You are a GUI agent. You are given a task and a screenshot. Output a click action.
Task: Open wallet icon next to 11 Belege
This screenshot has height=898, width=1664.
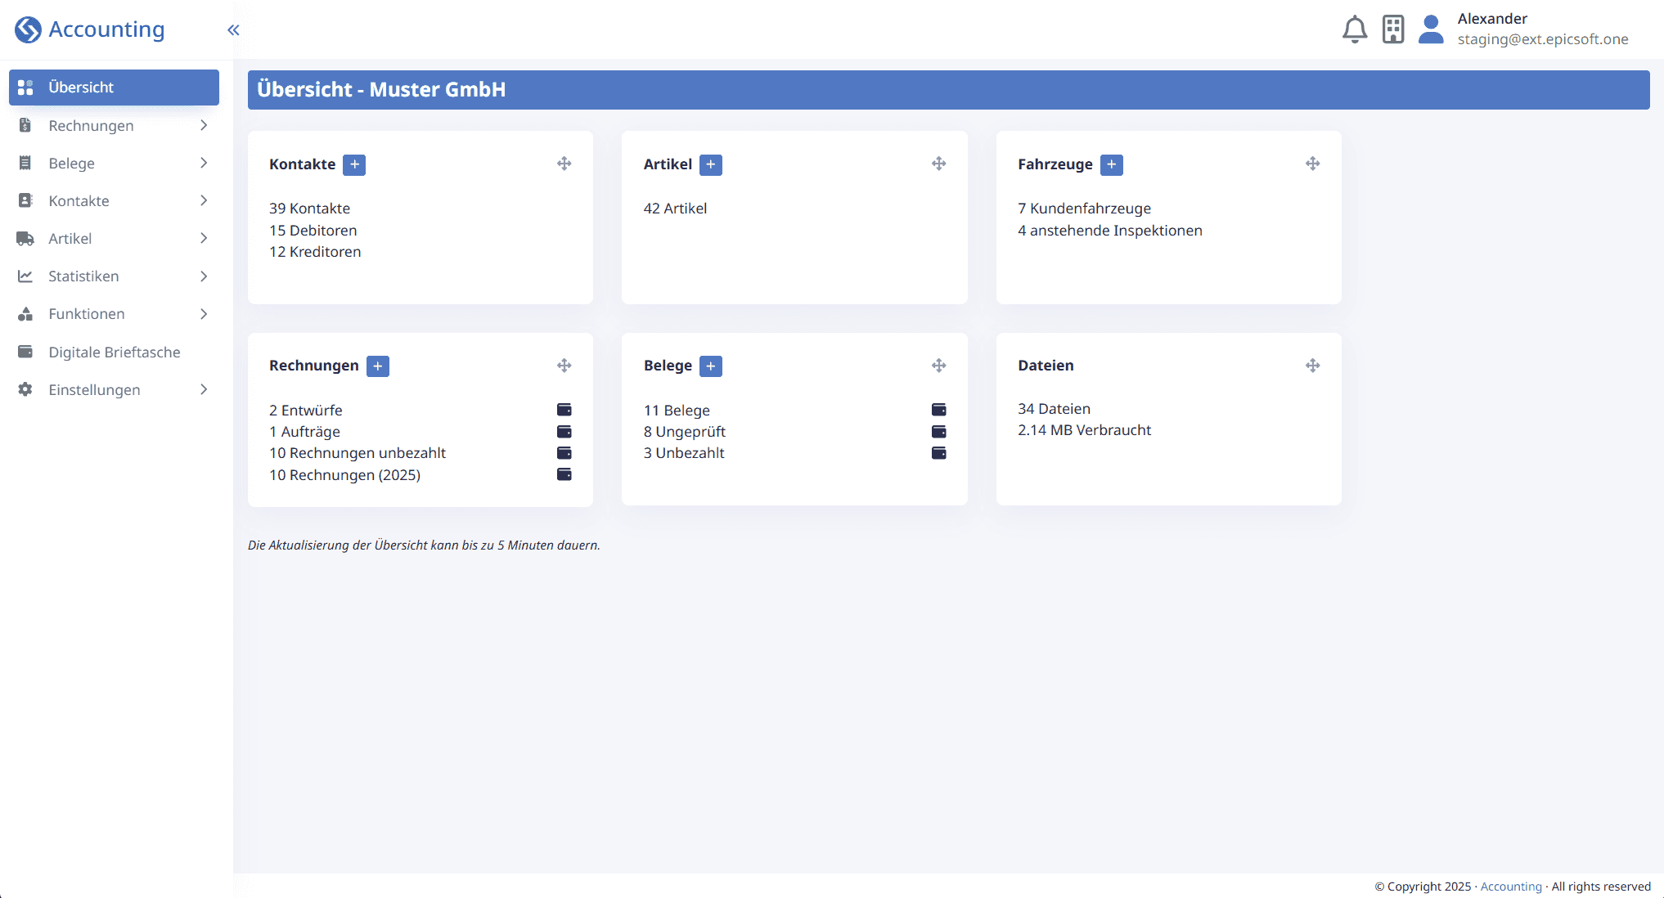(939, 410)
